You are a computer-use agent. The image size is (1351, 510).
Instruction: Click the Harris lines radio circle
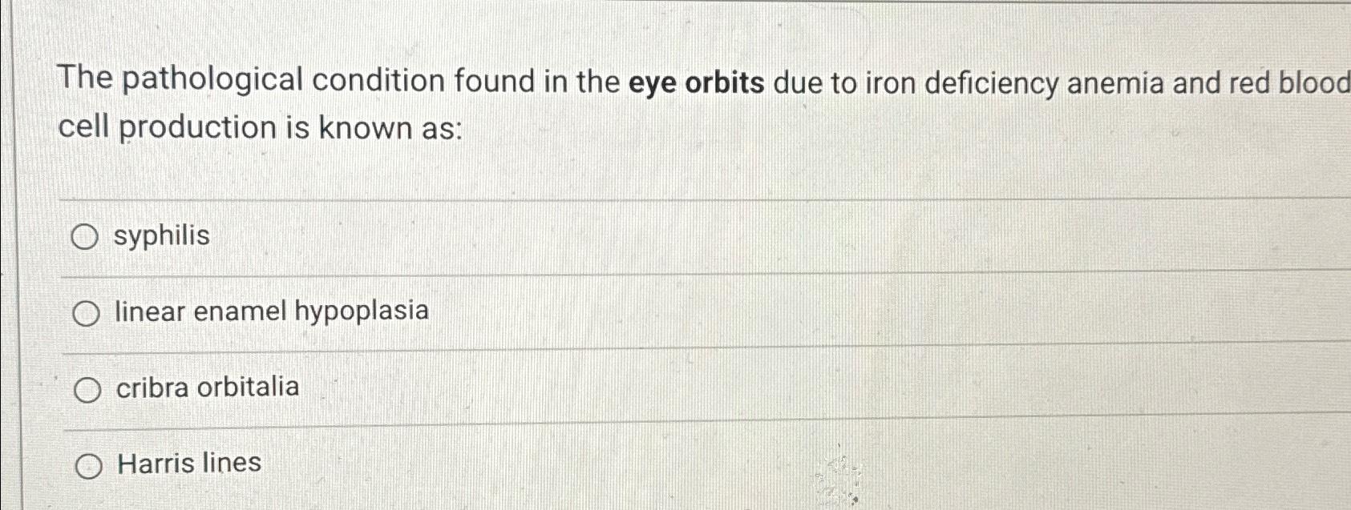(88, 464)
